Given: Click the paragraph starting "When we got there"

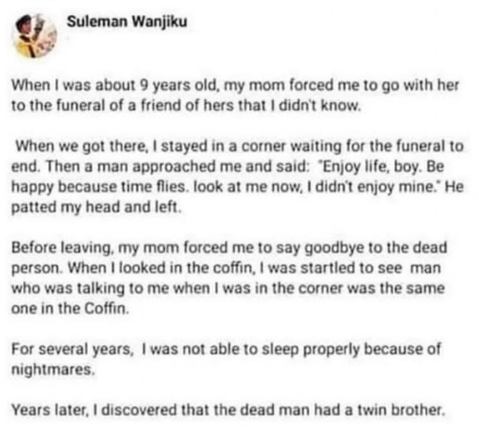Looking at the screenshot, I should point(238,176).
